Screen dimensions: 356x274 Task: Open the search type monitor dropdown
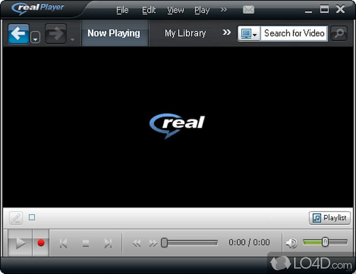click(x=249, y=33)
